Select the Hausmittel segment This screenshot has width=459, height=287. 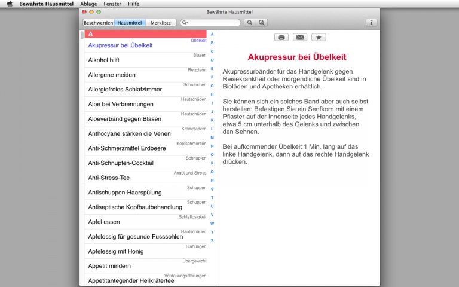tap(130, 23)
